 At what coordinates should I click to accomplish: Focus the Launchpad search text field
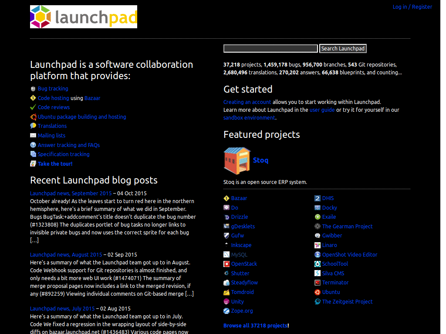tap(270, 49)
